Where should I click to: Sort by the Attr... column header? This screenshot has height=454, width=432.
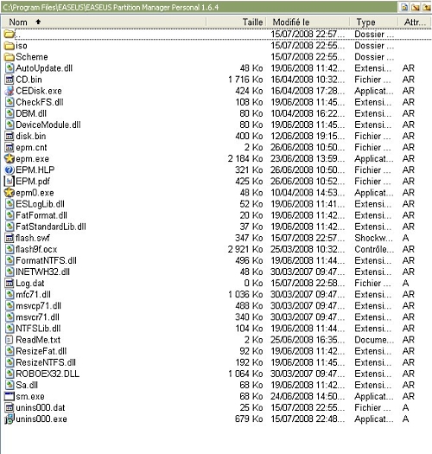click(415, 22)
